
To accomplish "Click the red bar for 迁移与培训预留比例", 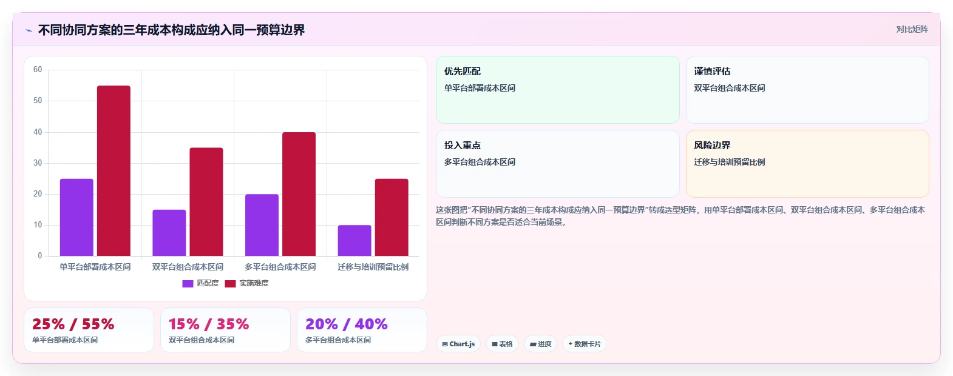I will pos(392,217).
